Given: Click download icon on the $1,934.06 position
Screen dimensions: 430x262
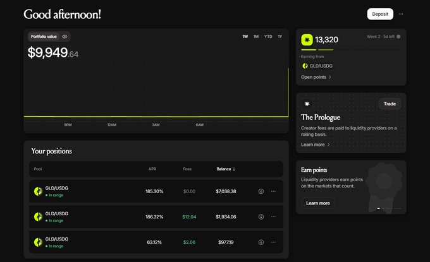Looking at the screenshot, I should [x=261, y=217].
